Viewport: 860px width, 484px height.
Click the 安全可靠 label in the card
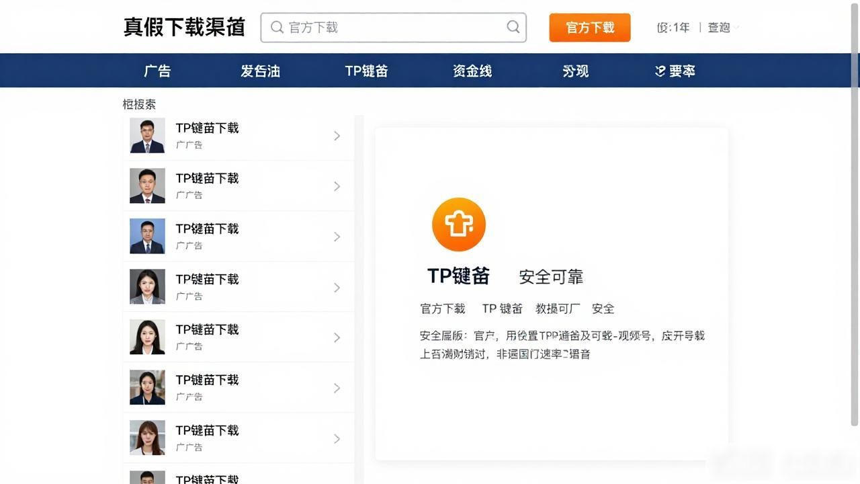tap(551, 276)
